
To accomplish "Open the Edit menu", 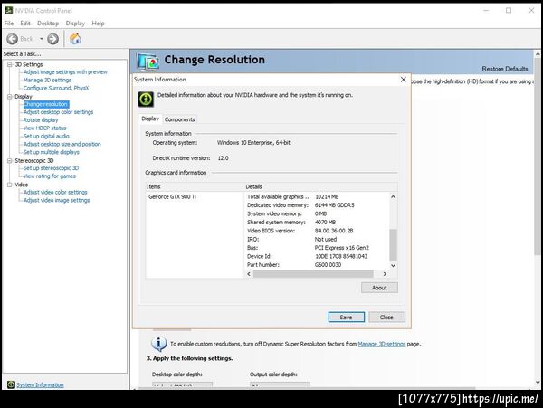I will click(x=25, y=24).
